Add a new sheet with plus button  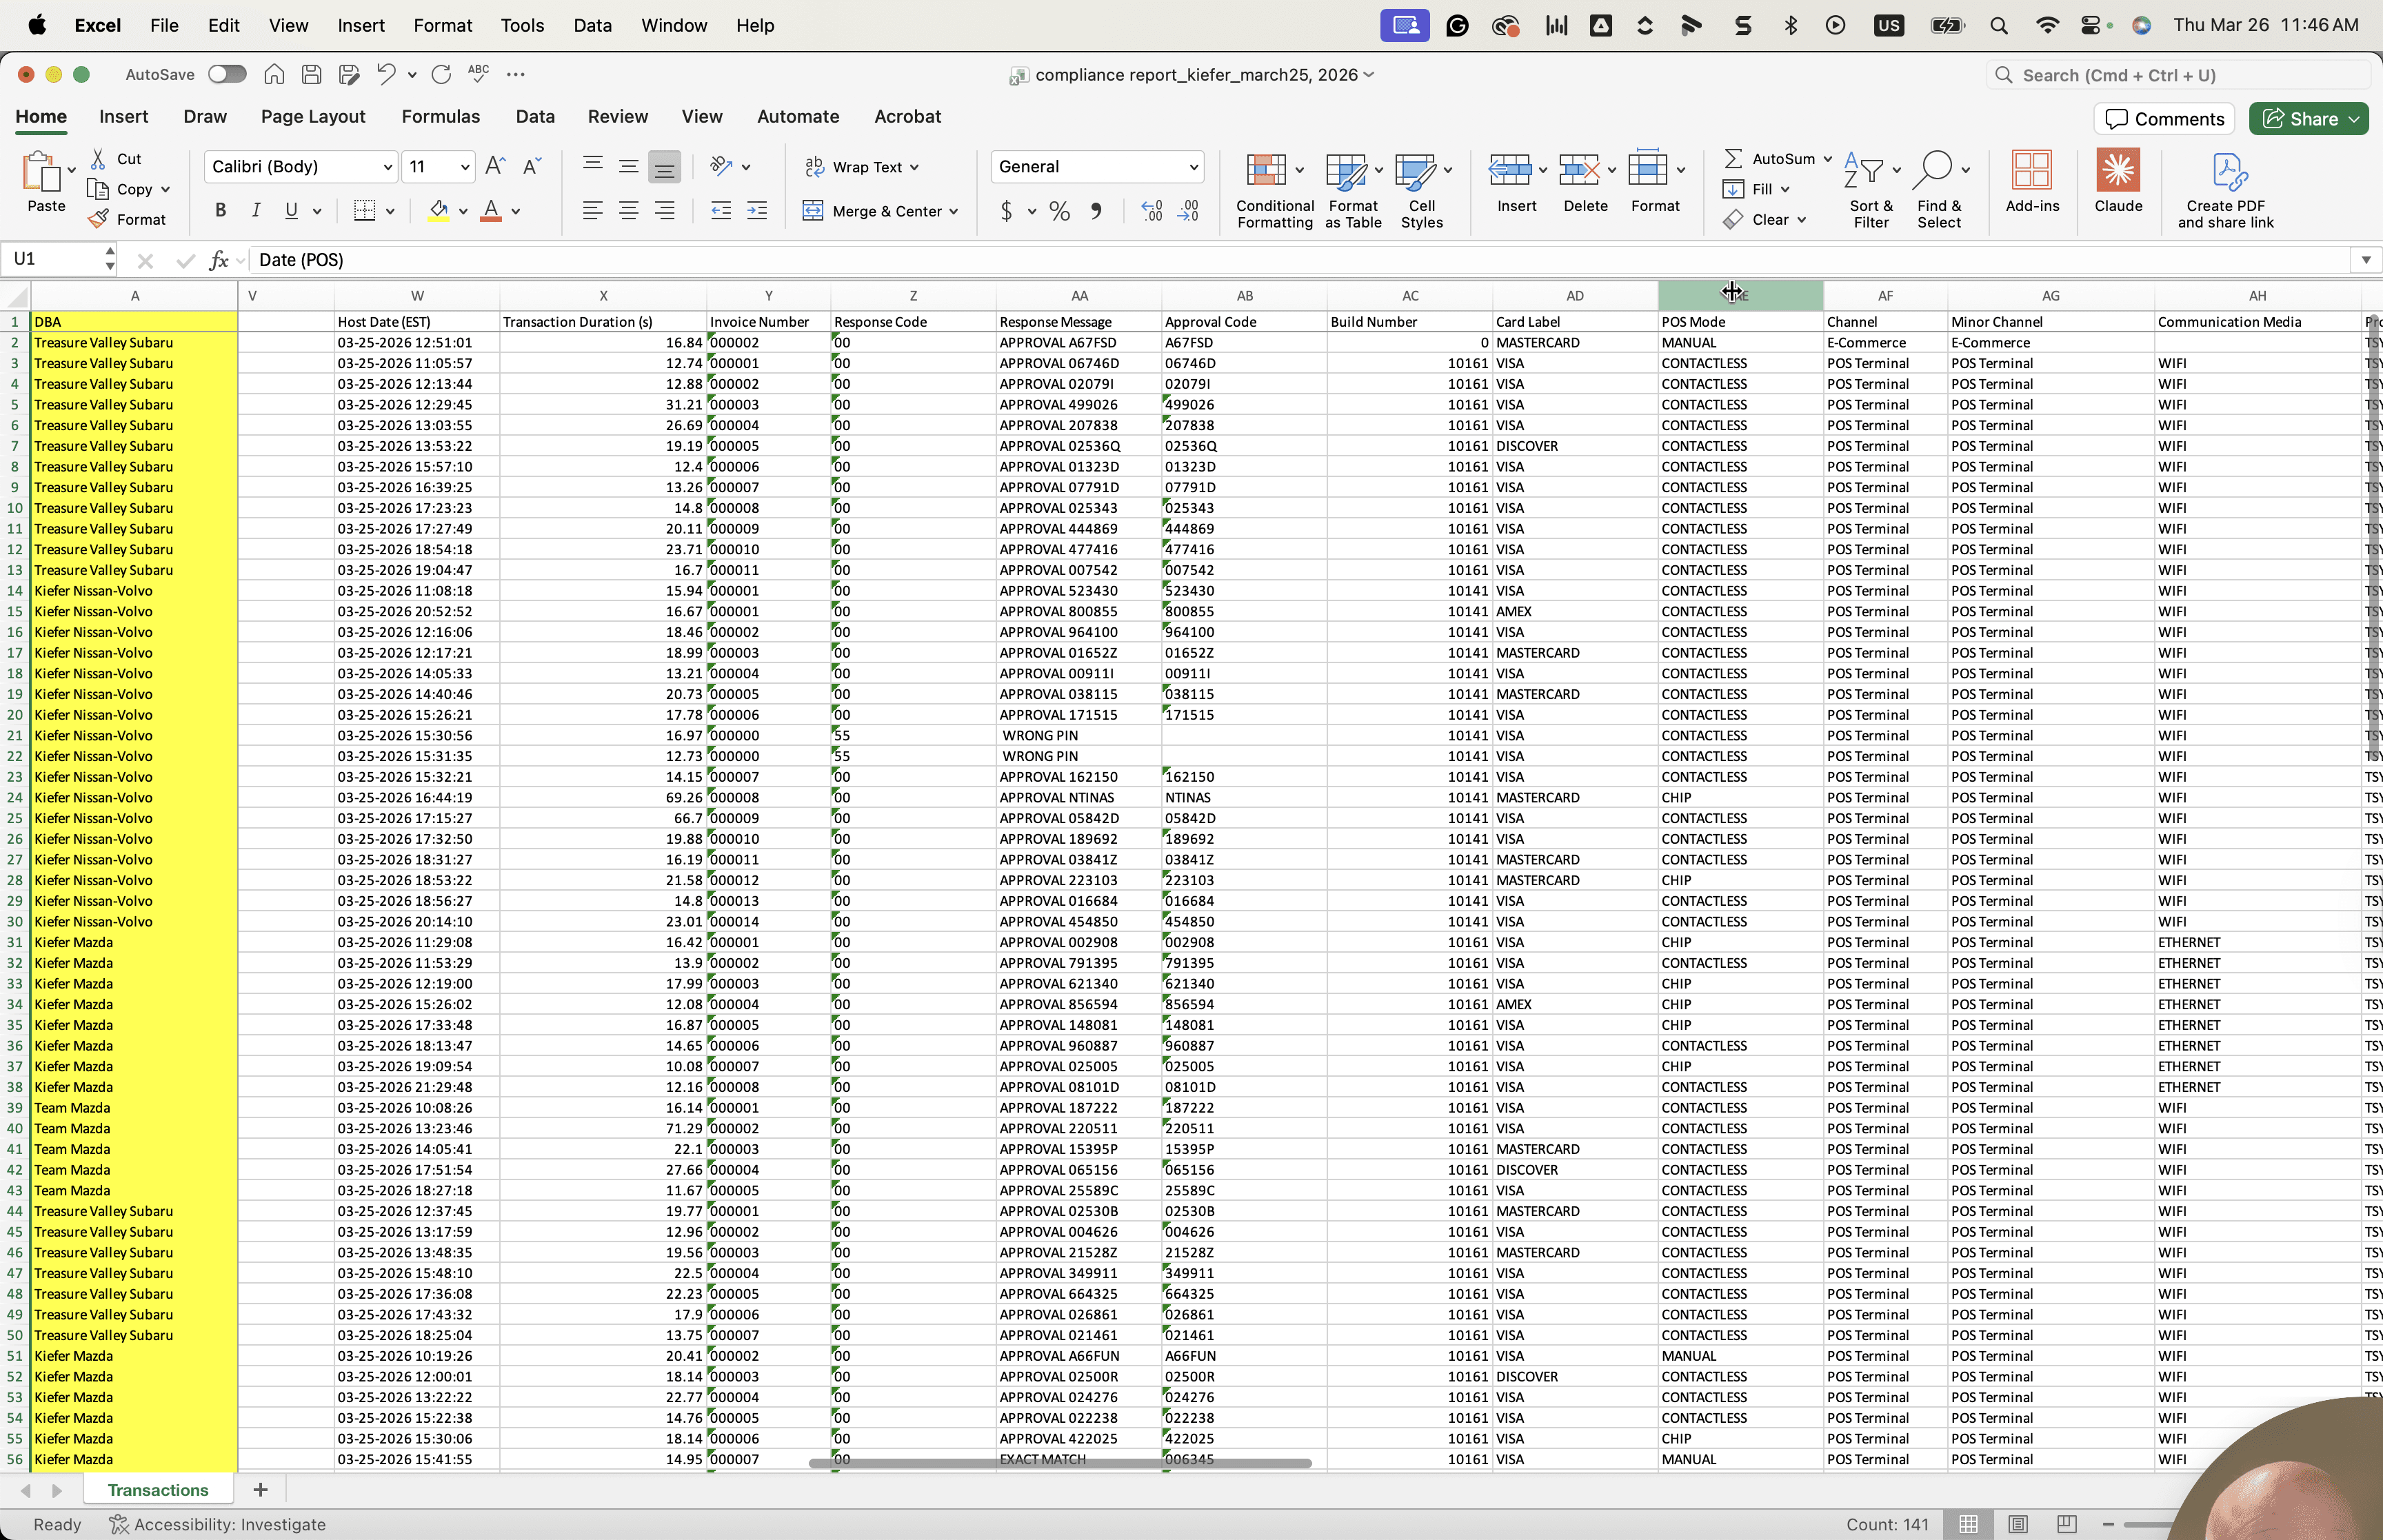[x=260, y=1490]
